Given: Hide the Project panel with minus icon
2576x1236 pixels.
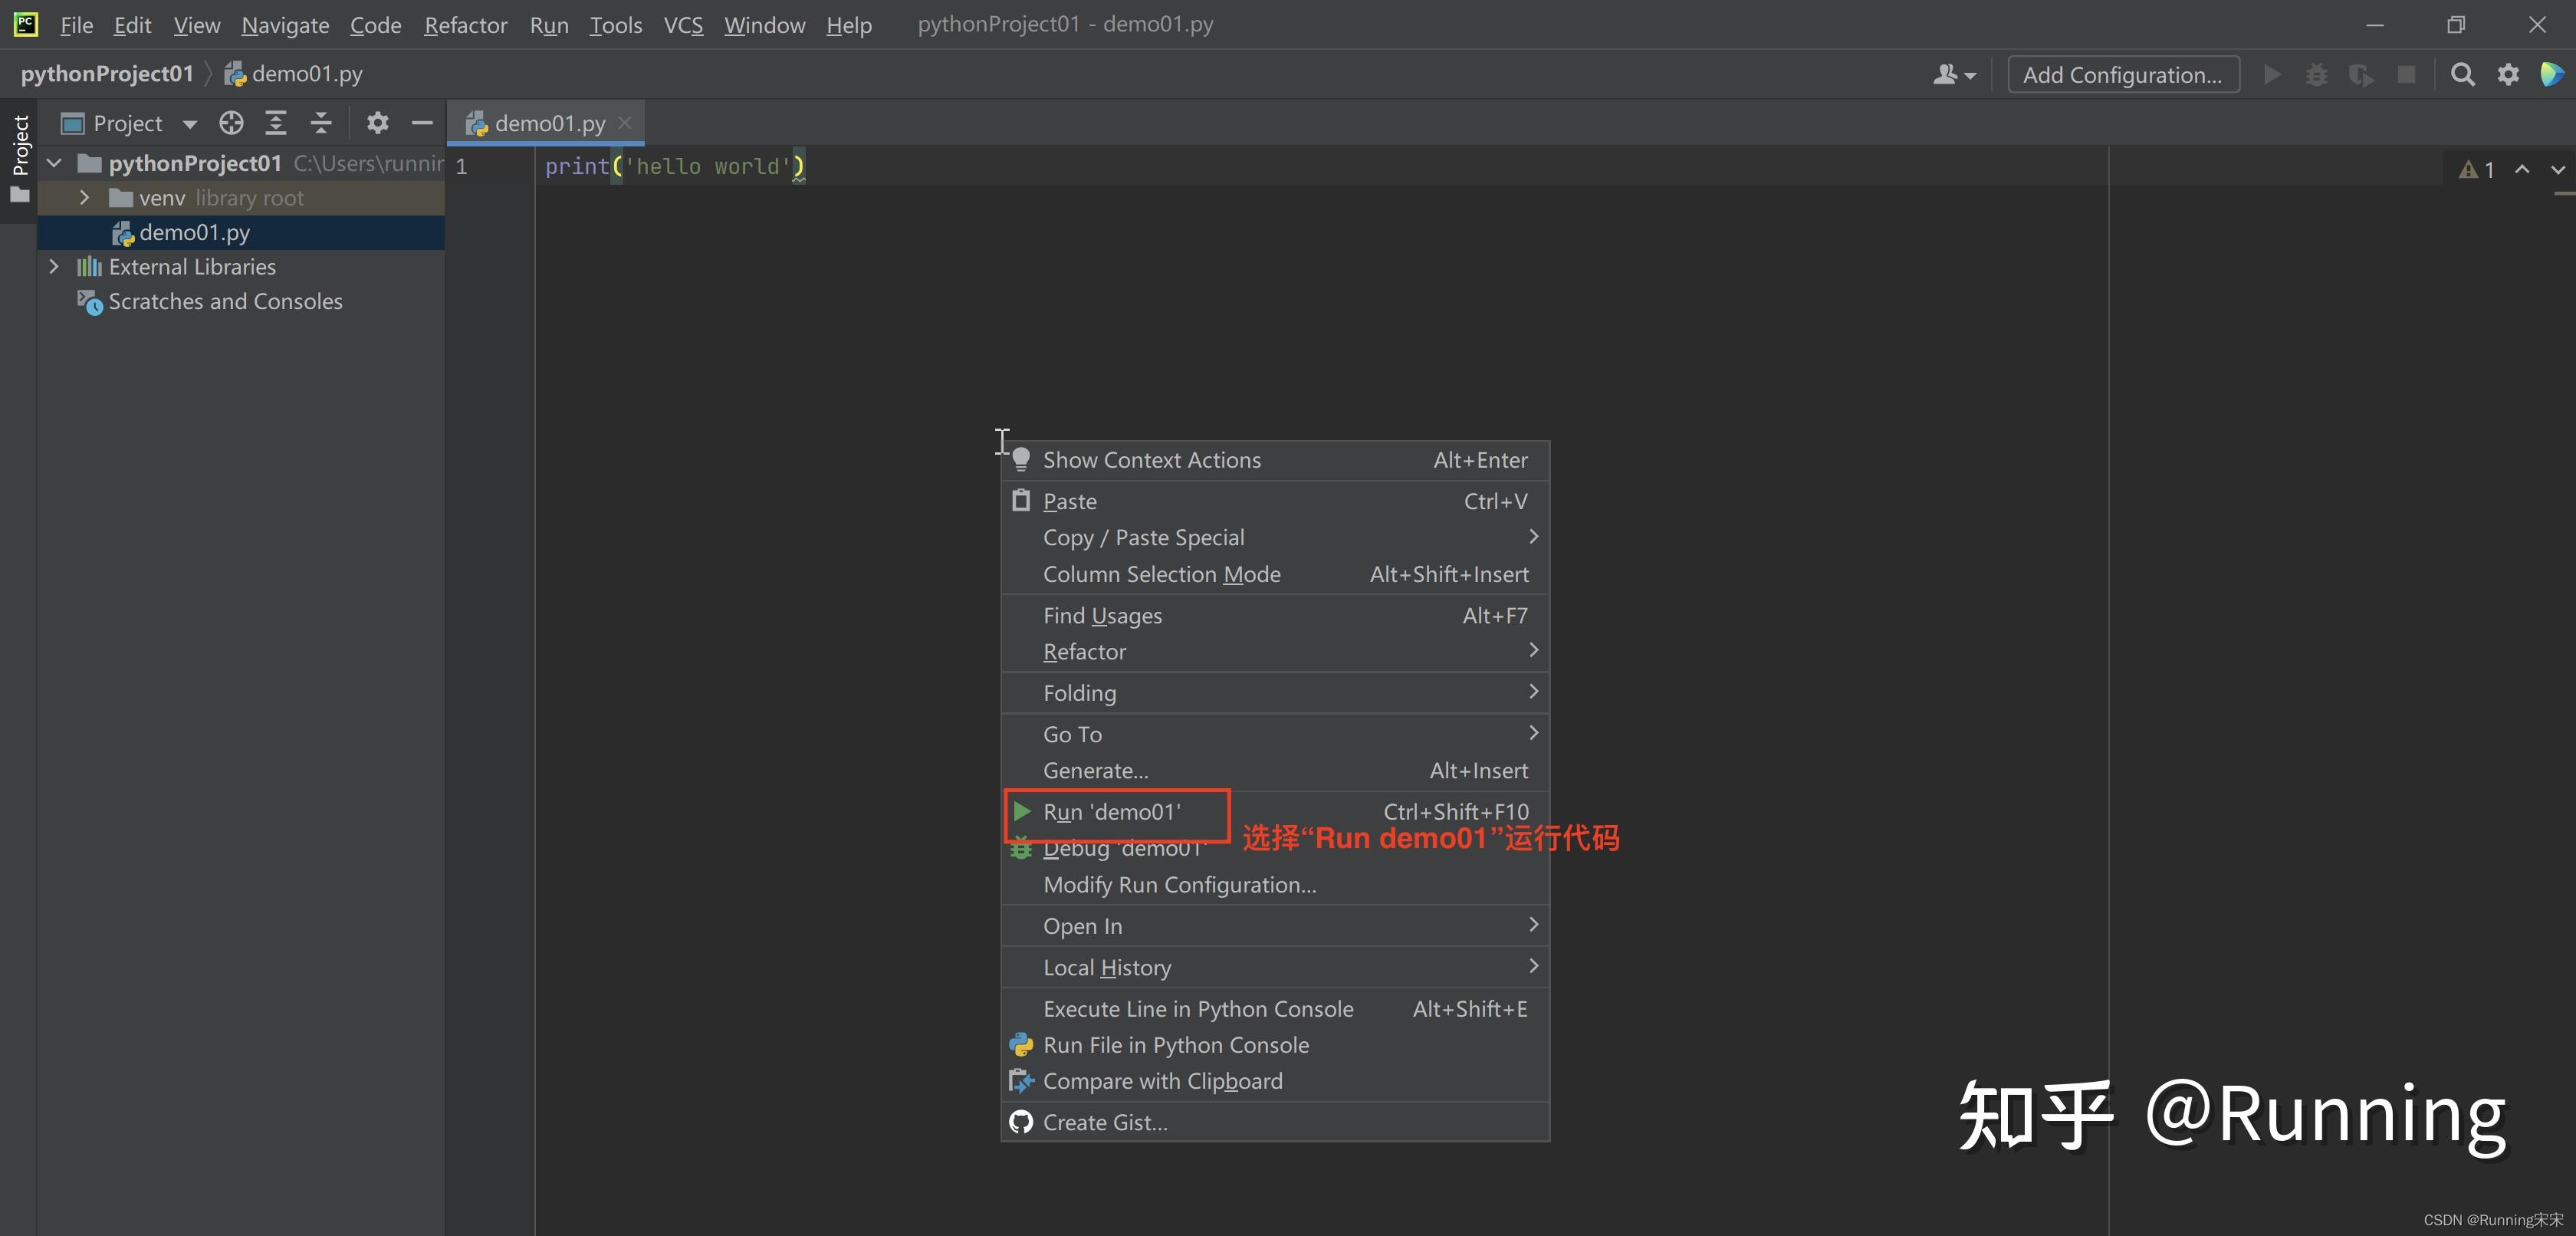Looking at the screenshot, I should tap(422, 123).
